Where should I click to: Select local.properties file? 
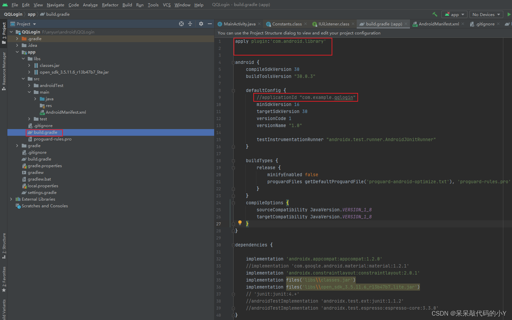[x=43, y=186]
